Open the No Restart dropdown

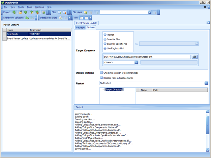pyautogui.click(x=206, y=83)
